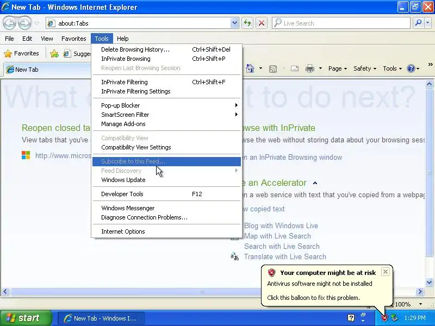The width and height of the screenshot is (435, 326).
Task: Click Blog with Windows Live link
Action: tap(281, 225)
